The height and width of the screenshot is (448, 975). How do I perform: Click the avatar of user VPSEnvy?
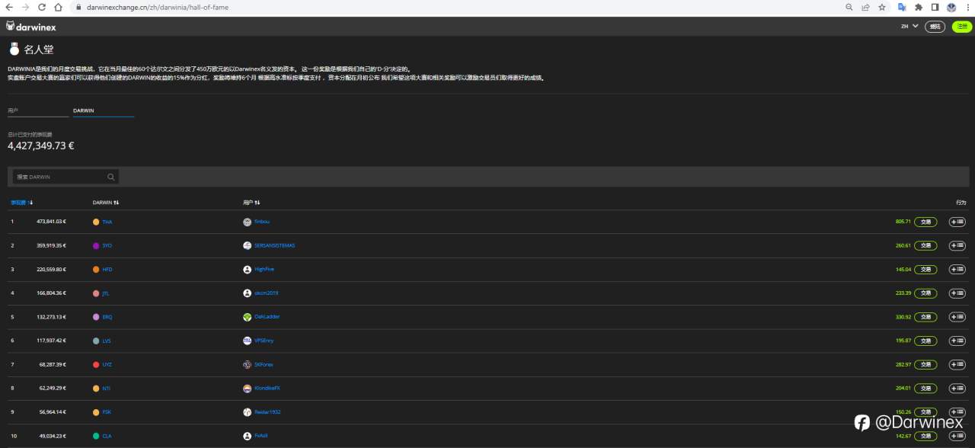tap(247, 341)
